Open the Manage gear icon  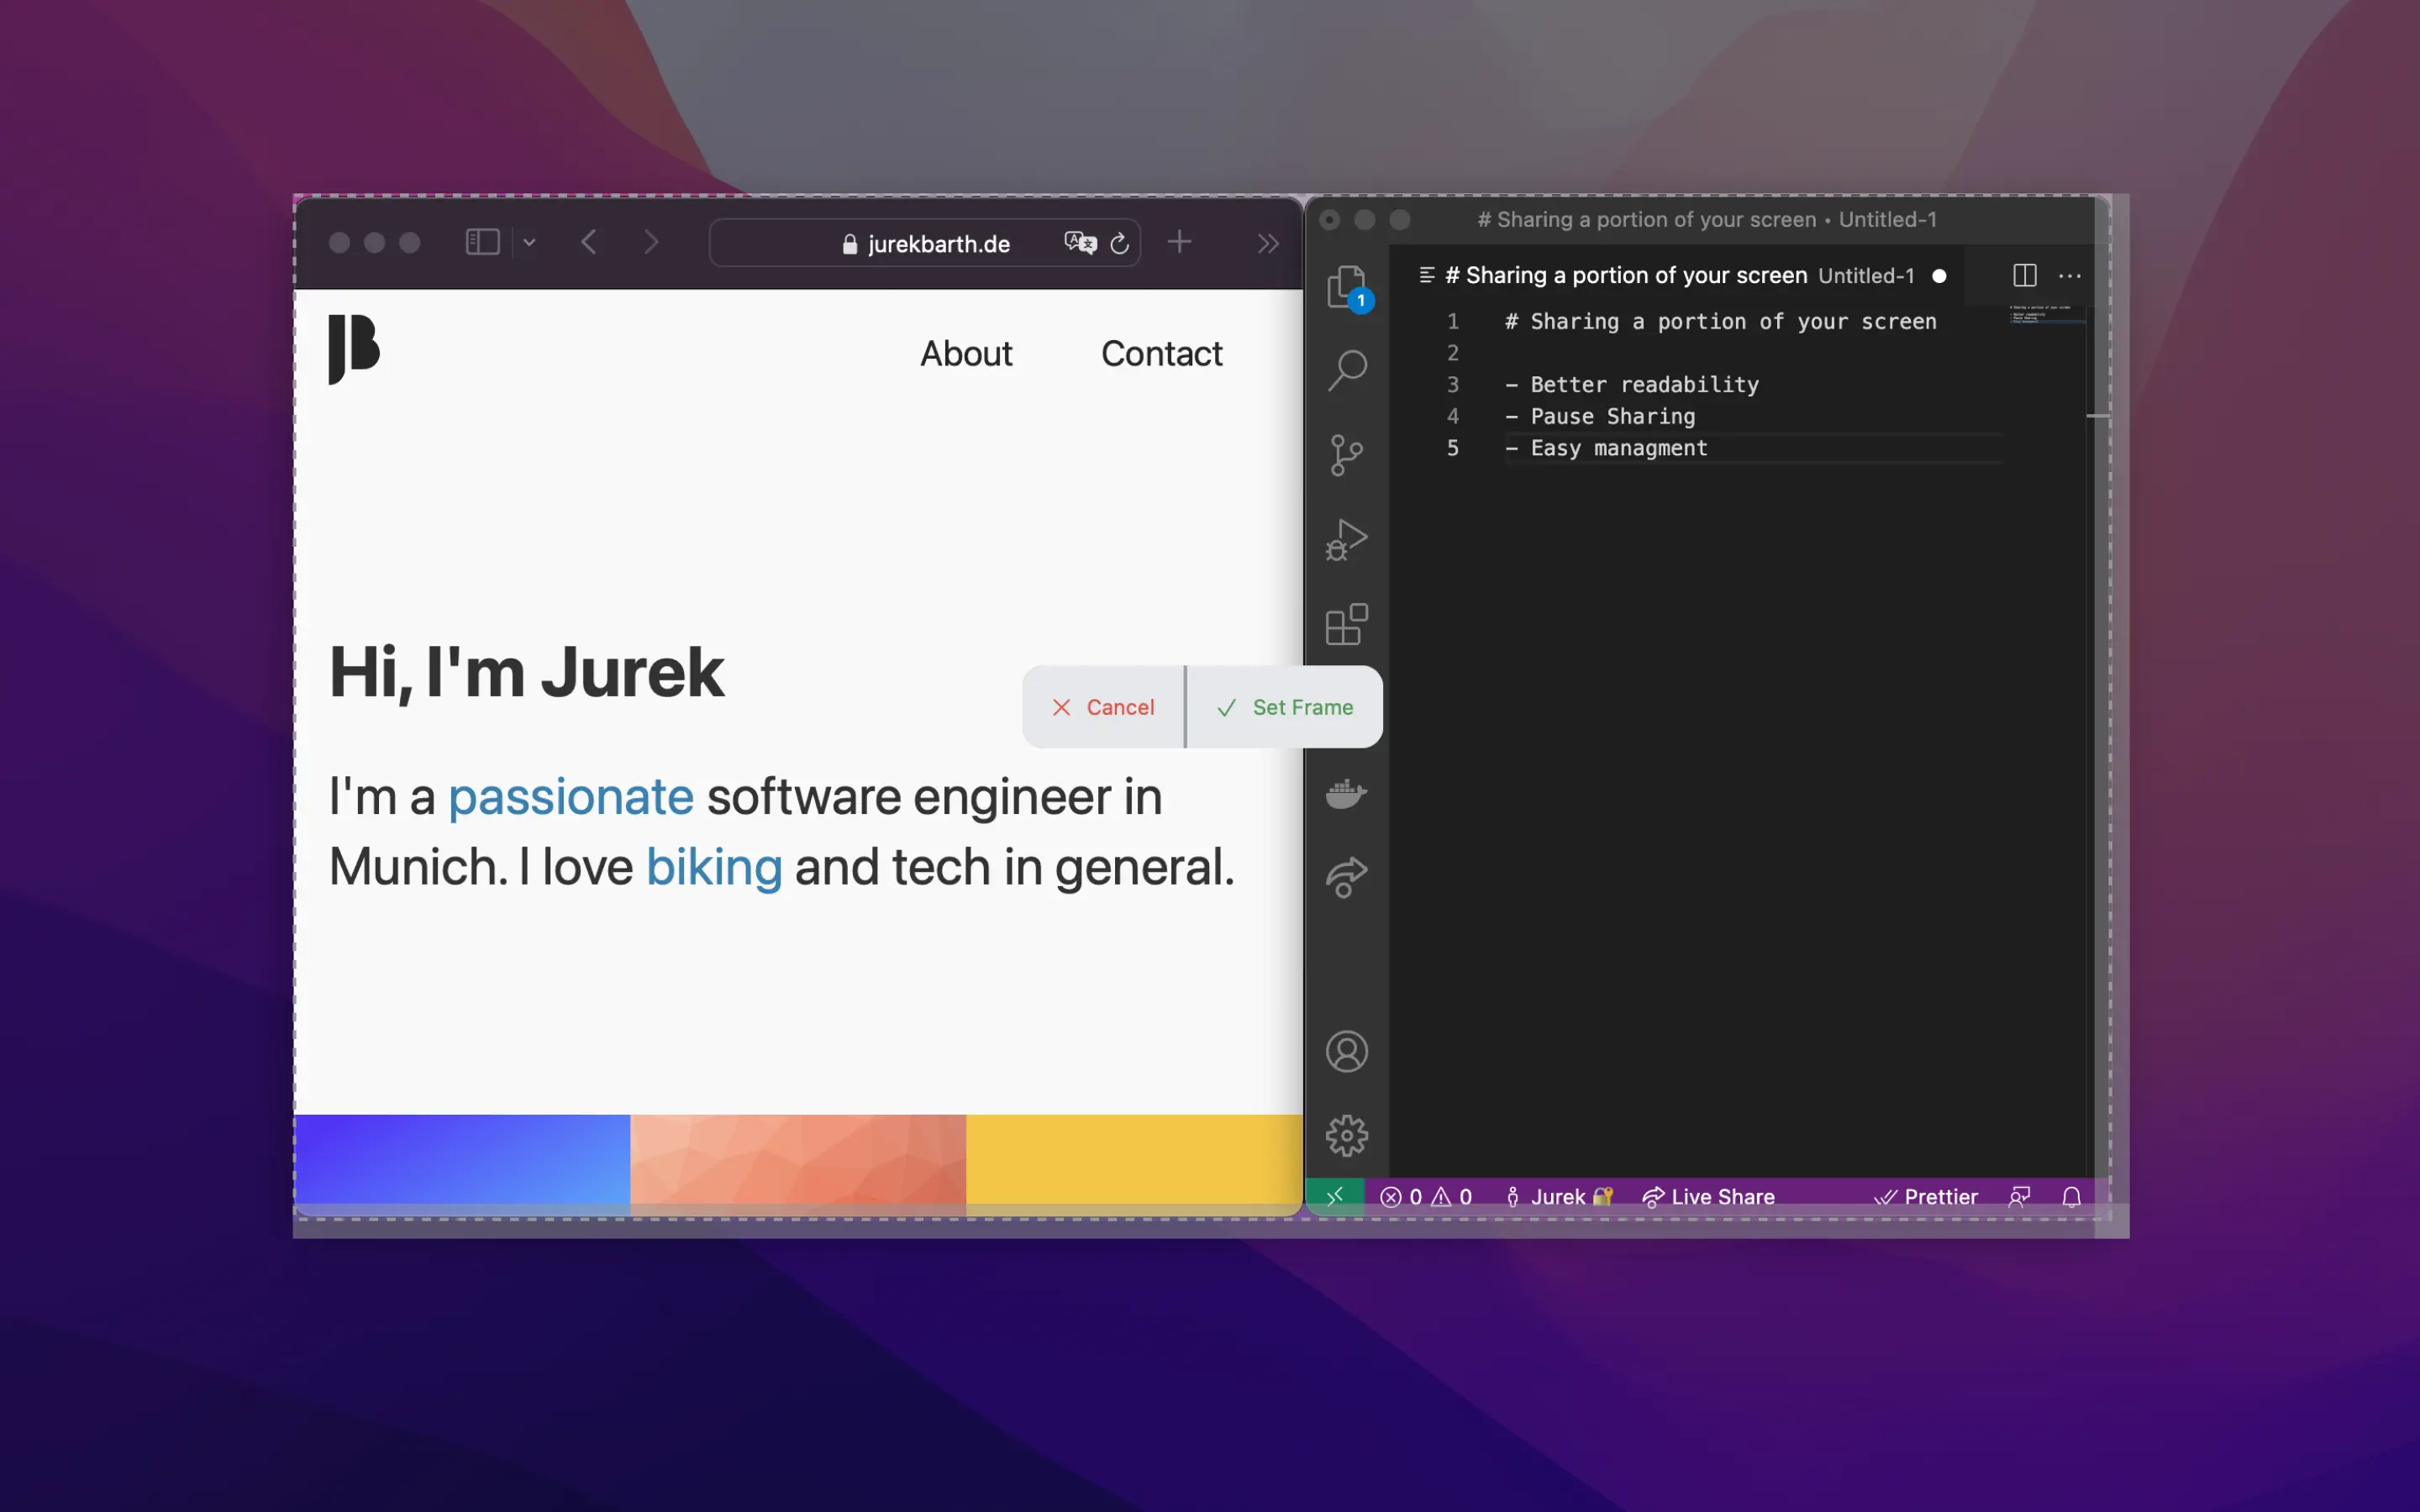[1347, 1136]
